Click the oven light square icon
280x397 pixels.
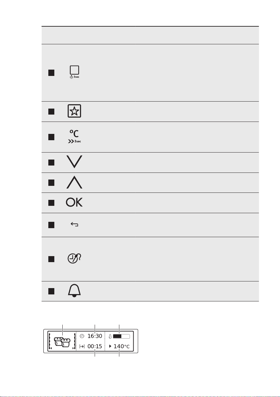pyautogui.click(x=74, y=72)
